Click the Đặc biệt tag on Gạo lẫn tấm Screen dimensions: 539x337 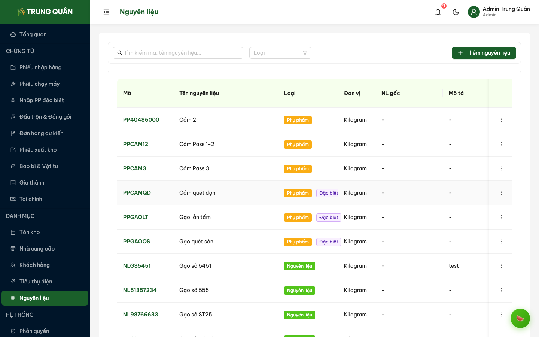[x=329, y=218]
